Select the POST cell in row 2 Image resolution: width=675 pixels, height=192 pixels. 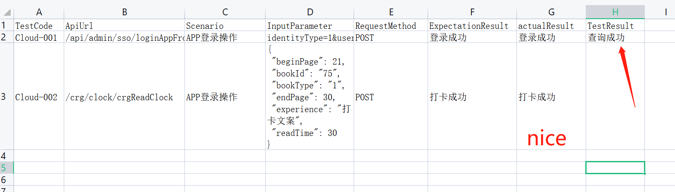pos(391,37)
